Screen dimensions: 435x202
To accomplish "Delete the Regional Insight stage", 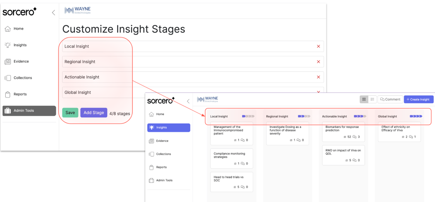I will 318,62.
